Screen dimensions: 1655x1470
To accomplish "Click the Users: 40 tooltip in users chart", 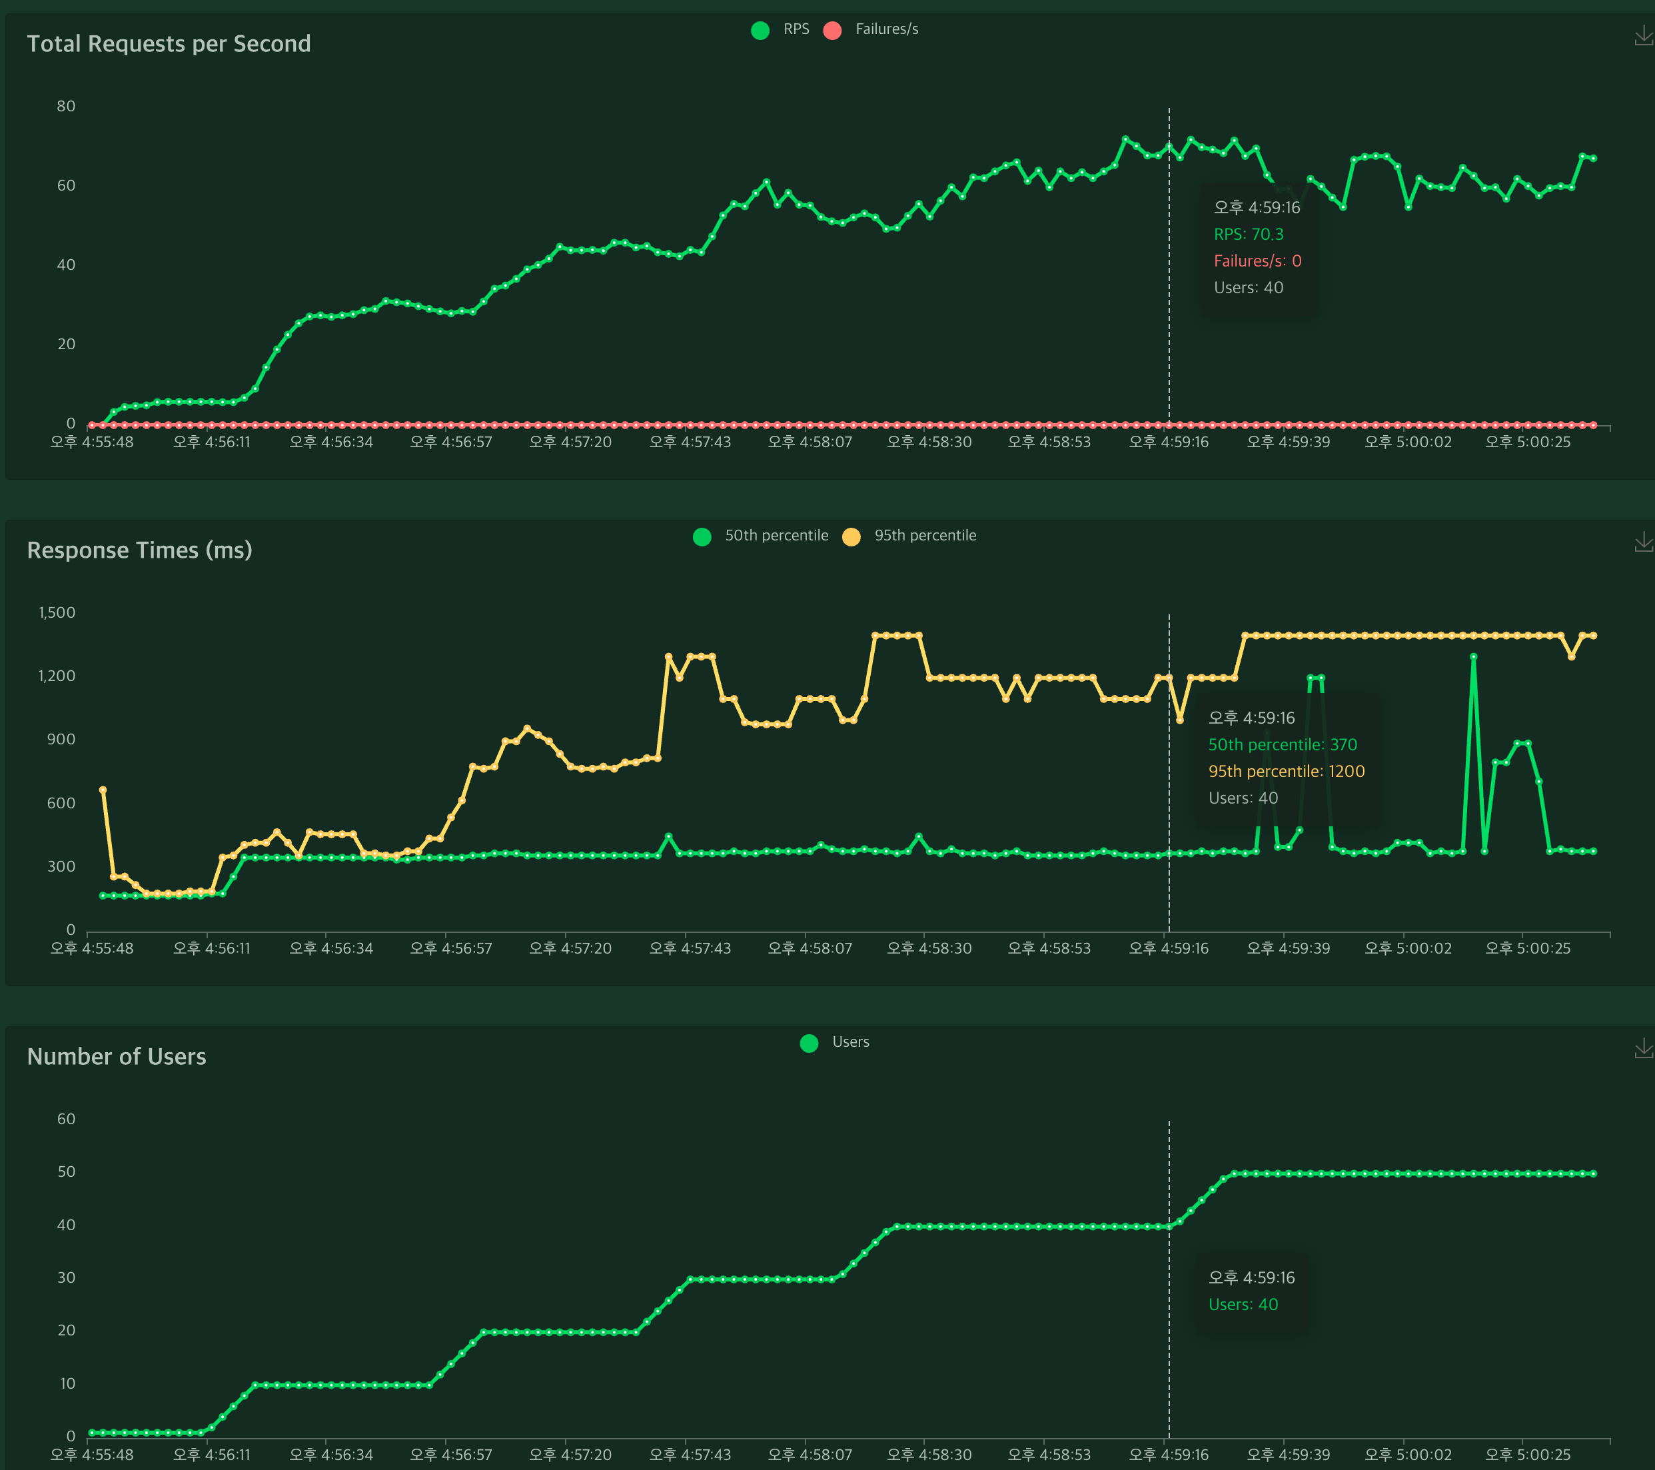I will [x=1243, y=1304].
